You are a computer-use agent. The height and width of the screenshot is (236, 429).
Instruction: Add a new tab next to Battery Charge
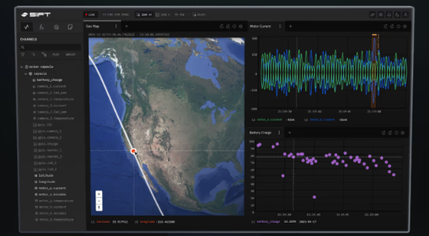(x=290, y=133)
